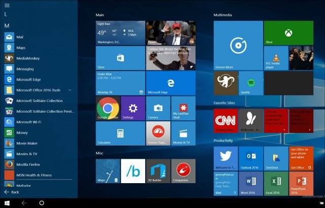This screenshot has width=325, height=208.
Task: Select Movie Maker in the app list
Action: (x=28, y=143)
